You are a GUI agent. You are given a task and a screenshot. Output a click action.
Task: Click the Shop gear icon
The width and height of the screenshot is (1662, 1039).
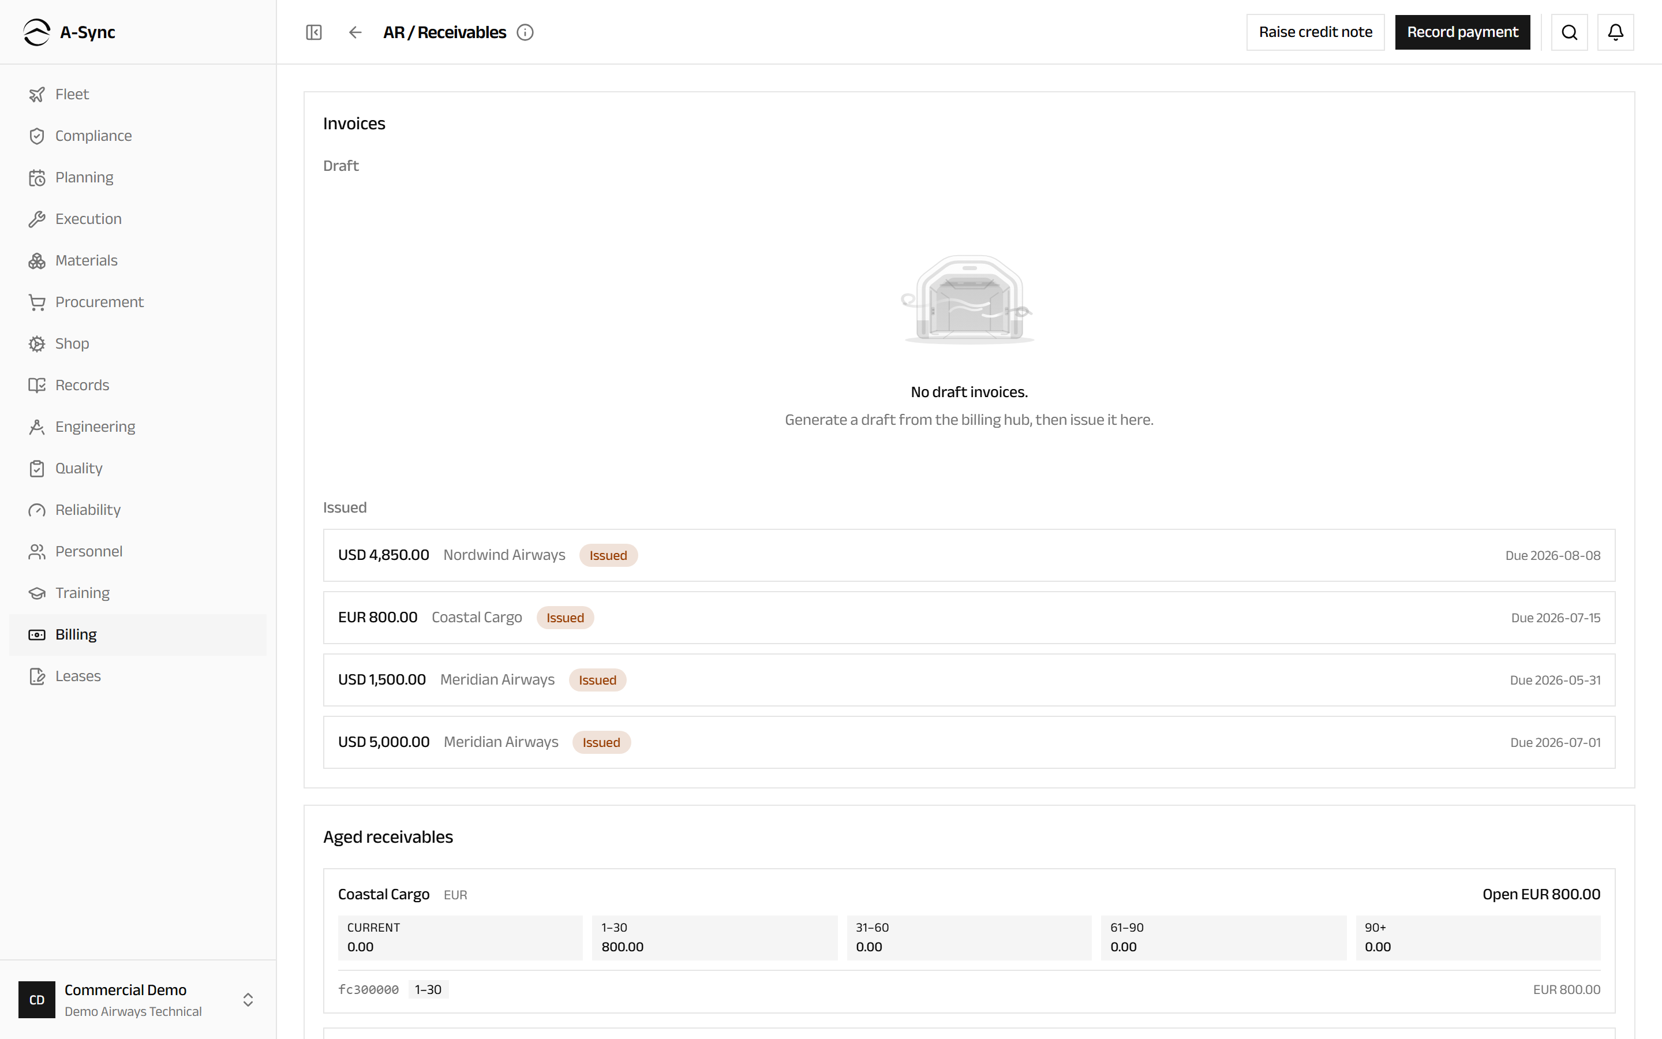(x=37, y=344)
